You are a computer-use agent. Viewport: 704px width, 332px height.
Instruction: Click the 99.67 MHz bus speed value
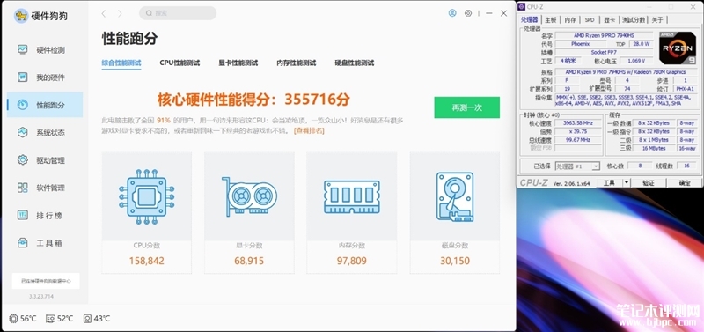578,140
